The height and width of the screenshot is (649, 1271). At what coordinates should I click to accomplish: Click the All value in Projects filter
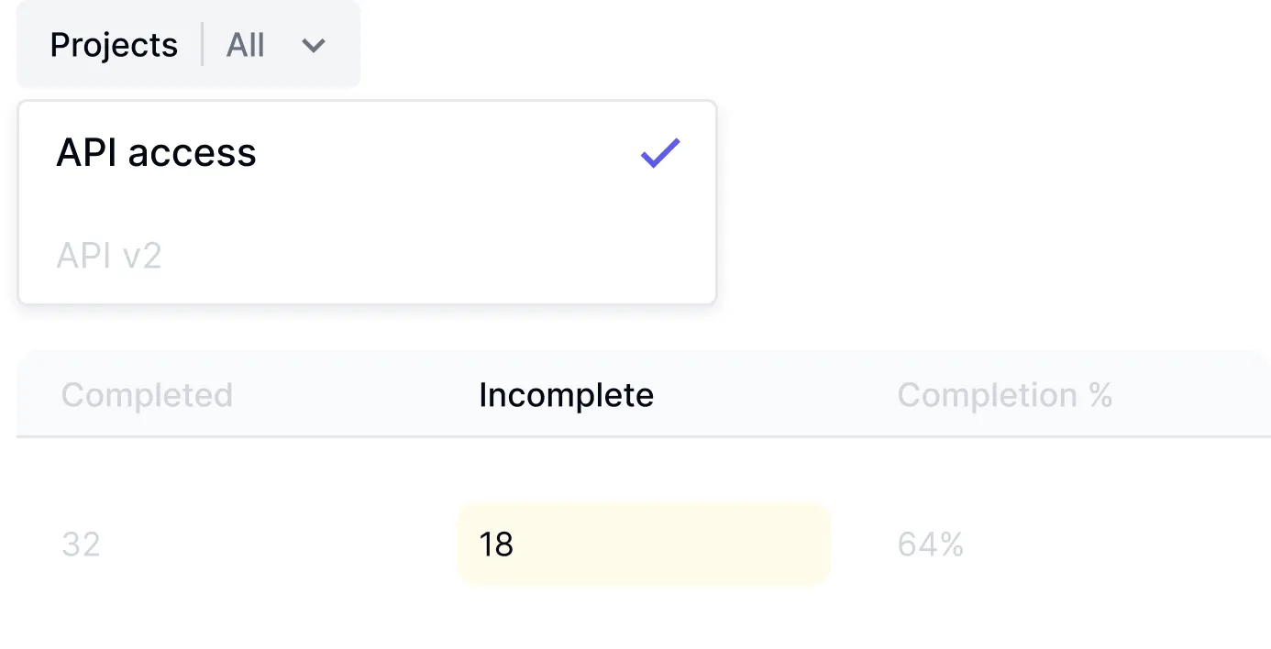tap(246, 45)
